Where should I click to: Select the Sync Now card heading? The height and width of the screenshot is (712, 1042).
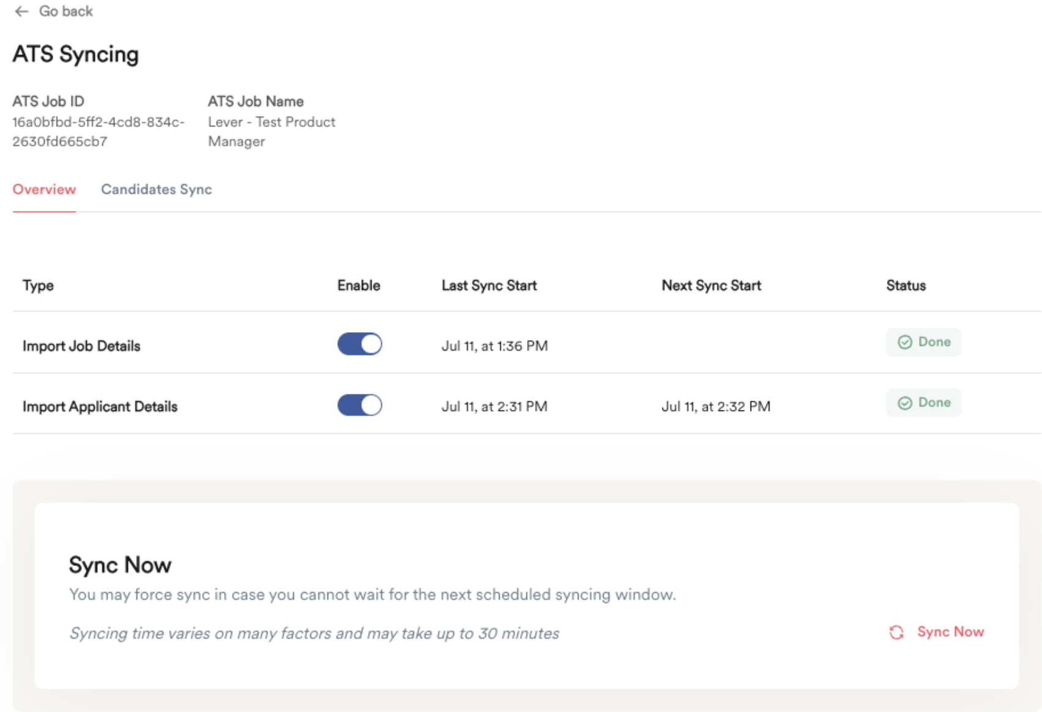click(x=121, y=565)
